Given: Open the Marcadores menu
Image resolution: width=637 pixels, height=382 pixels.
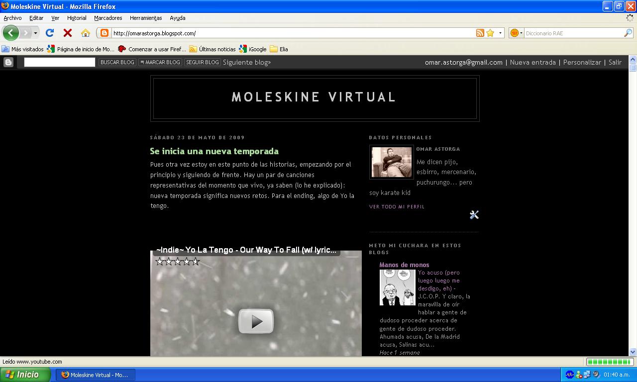Looking at the screenshot, I should [108, 18].
